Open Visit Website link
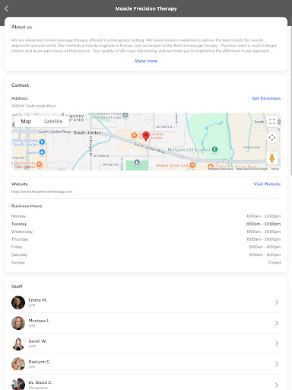 [x=267, y=184]
